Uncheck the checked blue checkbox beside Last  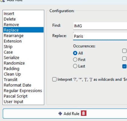coord(124,66)
